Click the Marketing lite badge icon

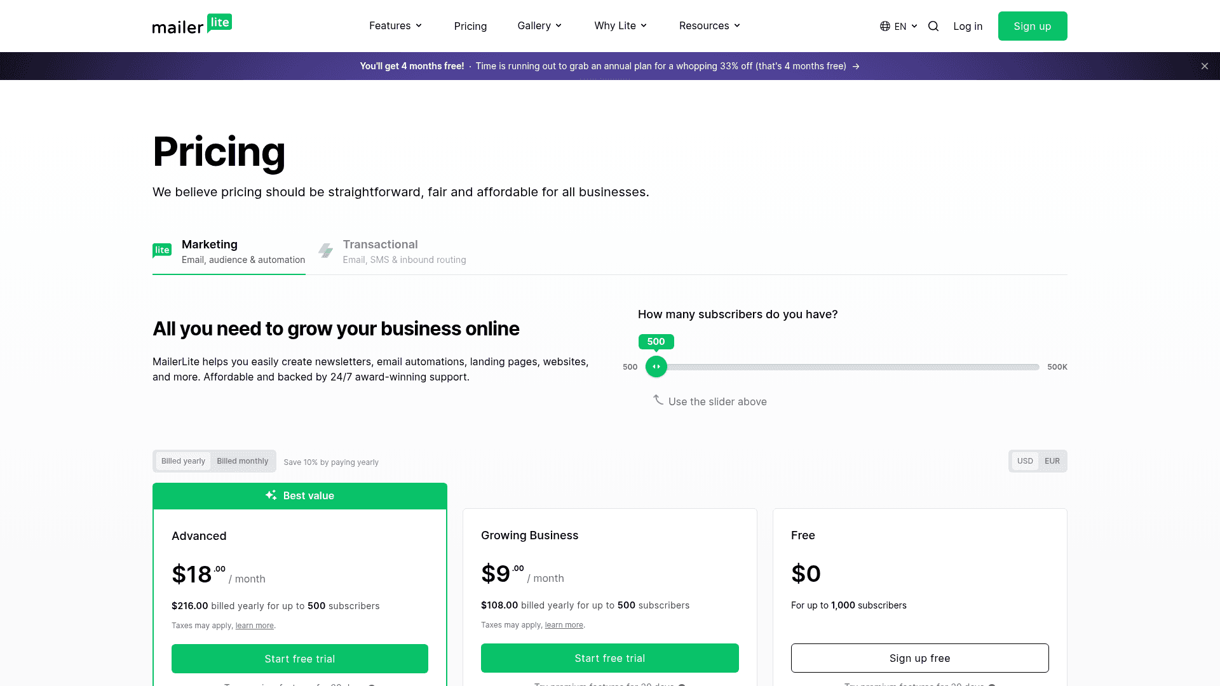click(x=163, y=250)
